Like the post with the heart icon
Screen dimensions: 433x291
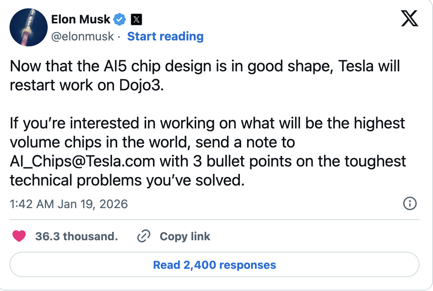[19, 237]
